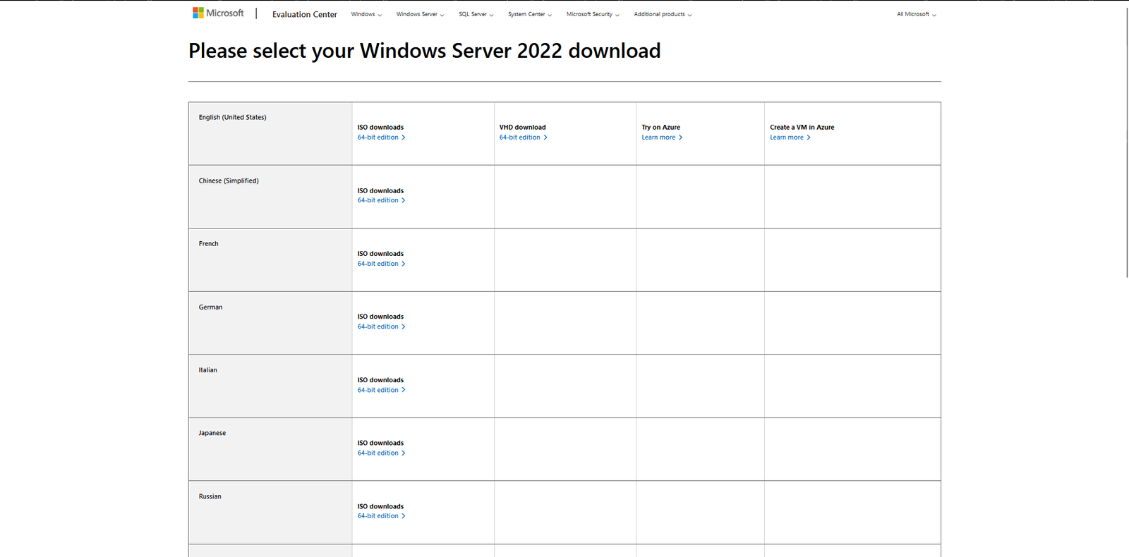Expand the Windows menu

click(366, 14)
